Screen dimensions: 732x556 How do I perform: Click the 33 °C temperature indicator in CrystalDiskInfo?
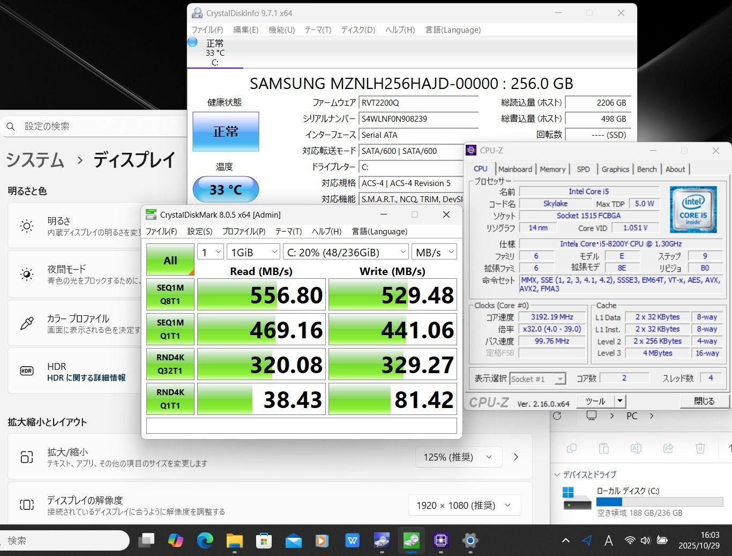tap(225, 189)
